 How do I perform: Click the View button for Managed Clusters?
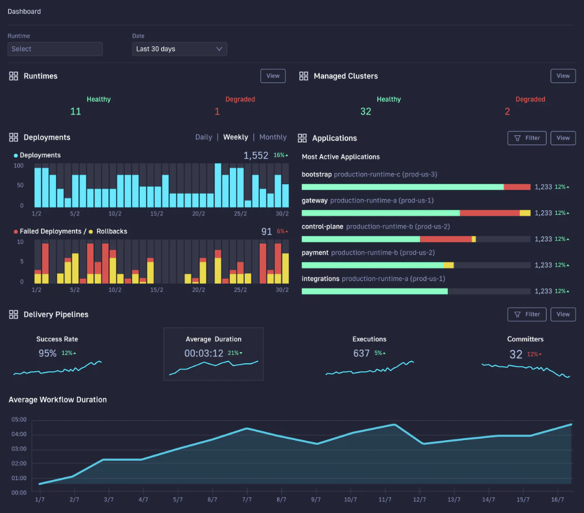point(563,76)
